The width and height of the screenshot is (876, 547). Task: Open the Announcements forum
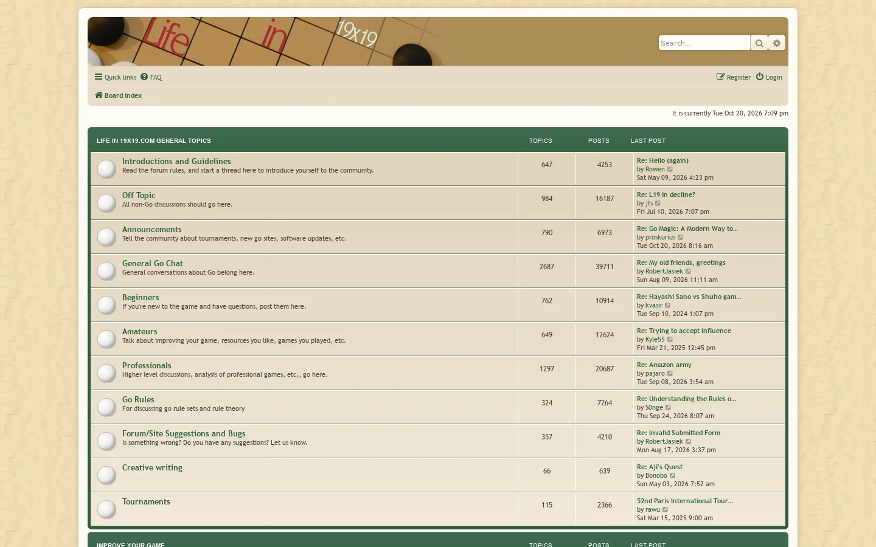coord(152,229)
